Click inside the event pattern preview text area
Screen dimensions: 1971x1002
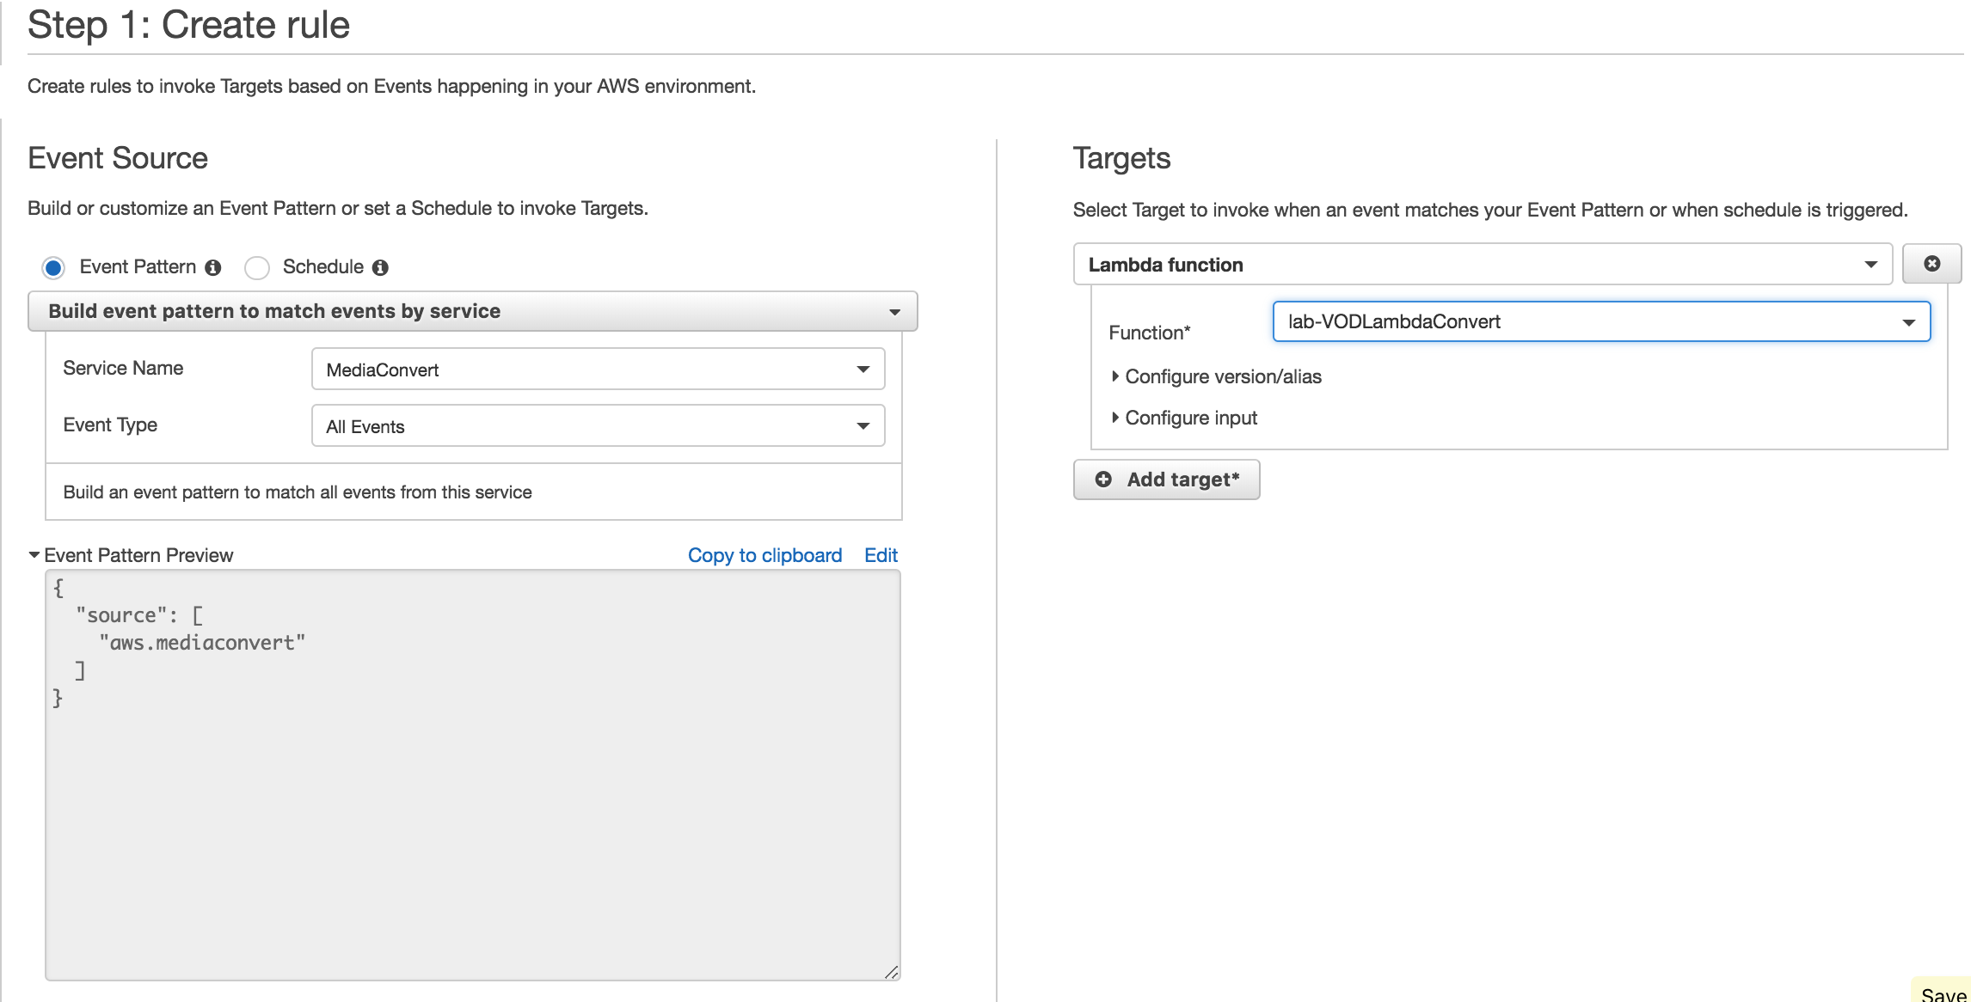coord(472,774)
